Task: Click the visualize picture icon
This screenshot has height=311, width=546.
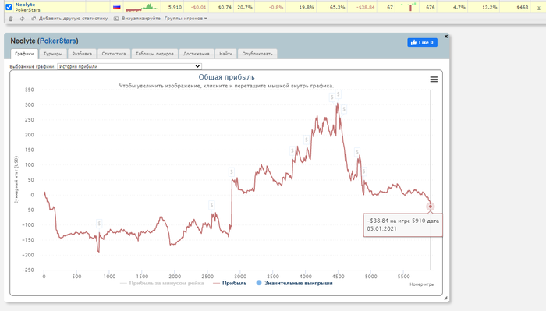Action: coord(116,19)
